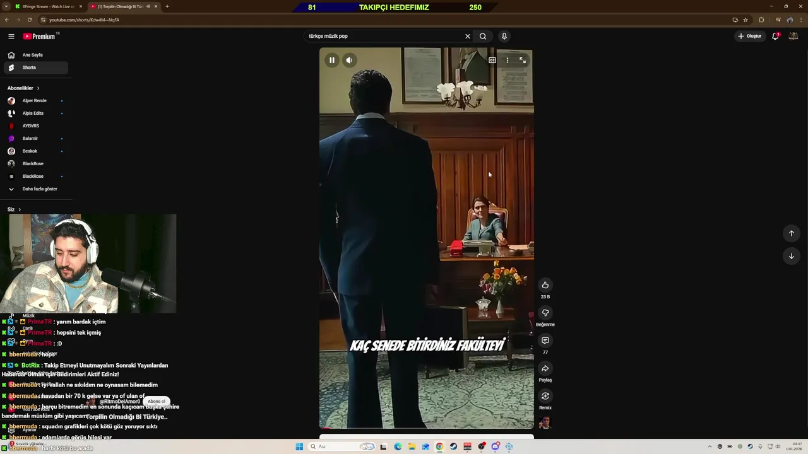Select Shorts in the sidebar
Screen dimensions: 808x454
36,67
